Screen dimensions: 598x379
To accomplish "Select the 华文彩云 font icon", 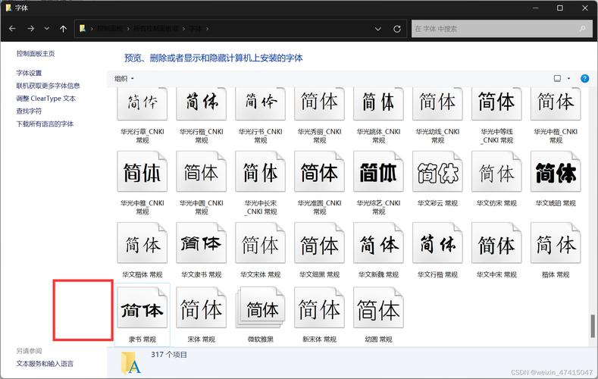I will coord(437,171).
